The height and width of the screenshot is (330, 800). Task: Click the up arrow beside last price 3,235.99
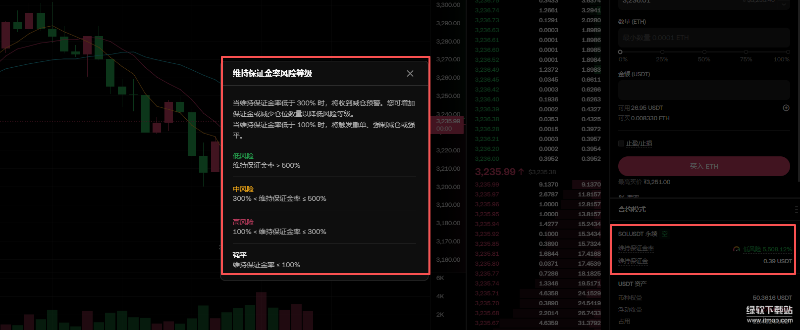pyautogui.click(x=521, y=172)
